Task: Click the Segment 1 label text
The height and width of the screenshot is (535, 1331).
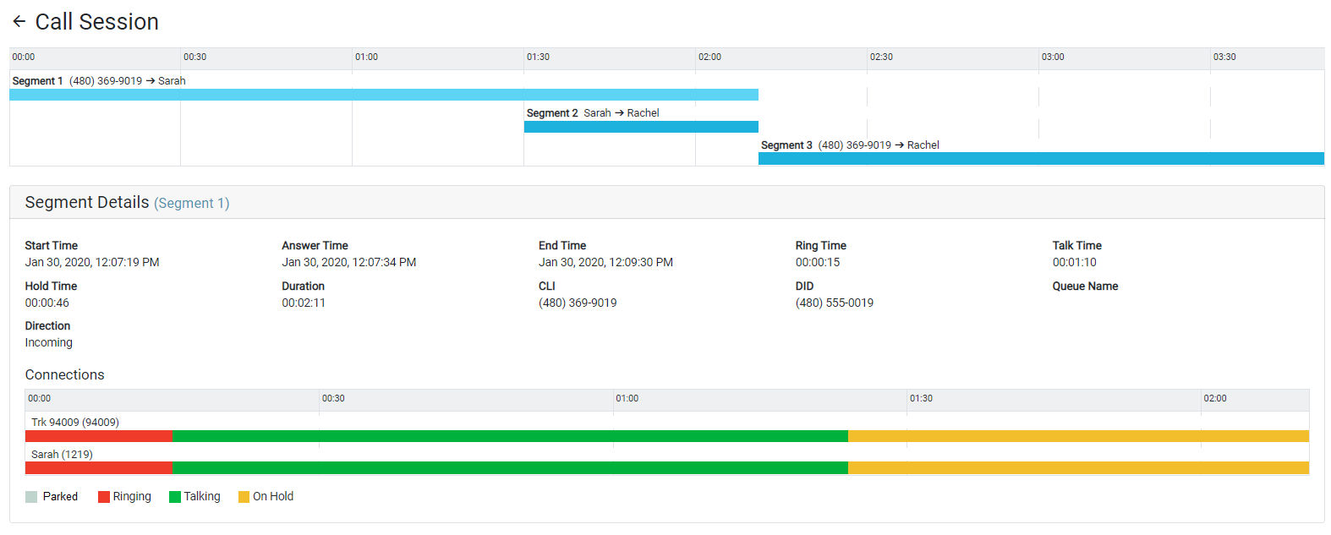Action: click(x=37, y=81)
